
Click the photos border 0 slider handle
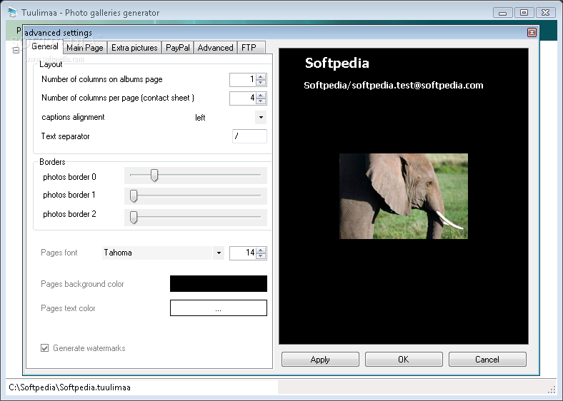[154, 176]
